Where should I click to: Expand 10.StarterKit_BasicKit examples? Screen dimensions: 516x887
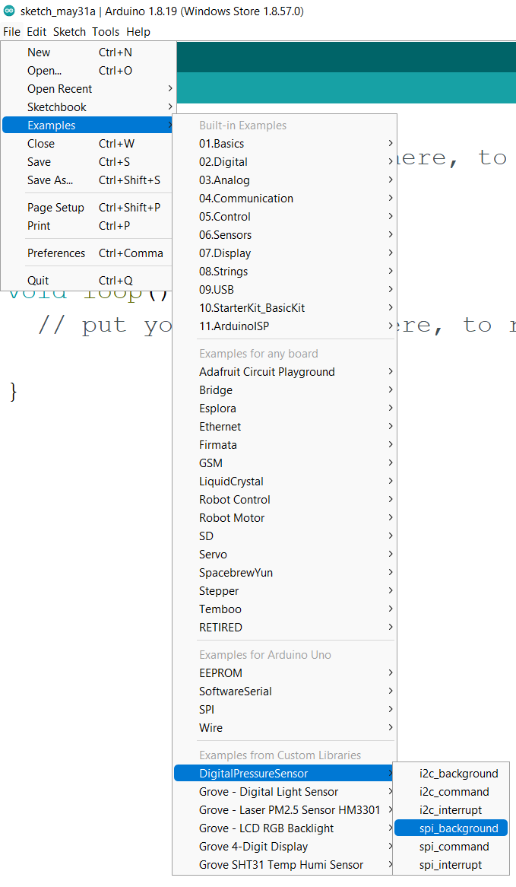click(284, 308)
